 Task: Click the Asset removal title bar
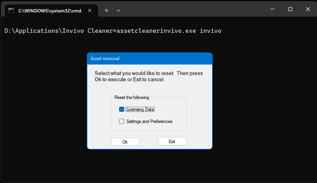[150, 59]
